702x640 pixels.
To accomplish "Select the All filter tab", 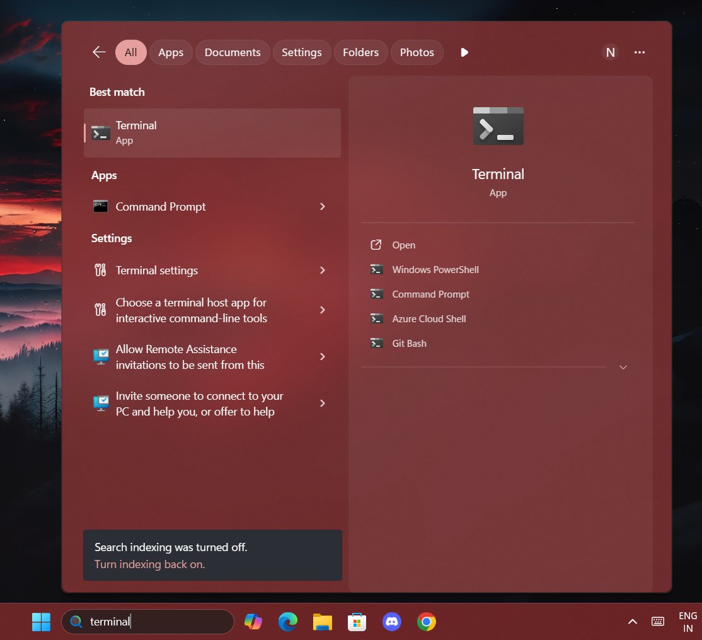I will click(x=130, y=52).
